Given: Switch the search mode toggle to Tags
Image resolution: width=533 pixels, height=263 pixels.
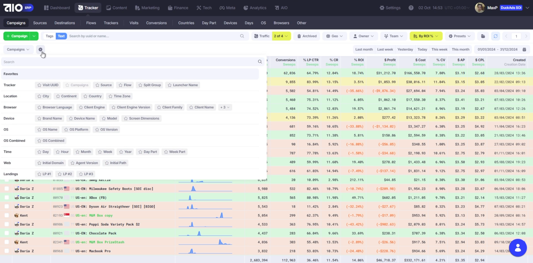Looking at the screenshot, I should [49, 36].
